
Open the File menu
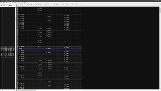coord(1,3)
